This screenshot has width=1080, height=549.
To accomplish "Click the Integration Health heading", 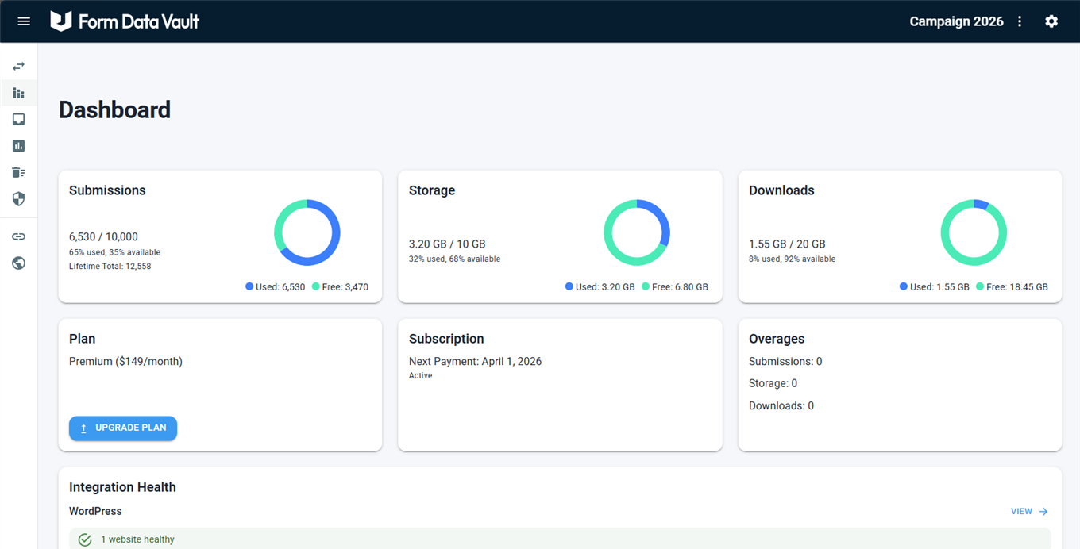I will (x=122, y=487).
